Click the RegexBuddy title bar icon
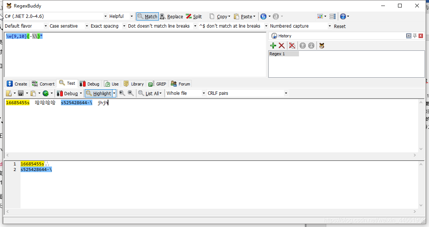Viewport: 429px width, 227px height. [9, 6]
